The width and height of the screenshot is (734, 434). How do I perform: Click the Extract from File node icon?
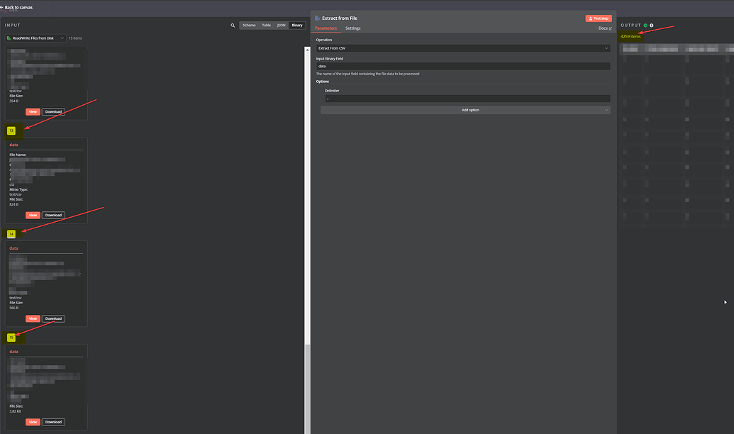coord(317,18)
